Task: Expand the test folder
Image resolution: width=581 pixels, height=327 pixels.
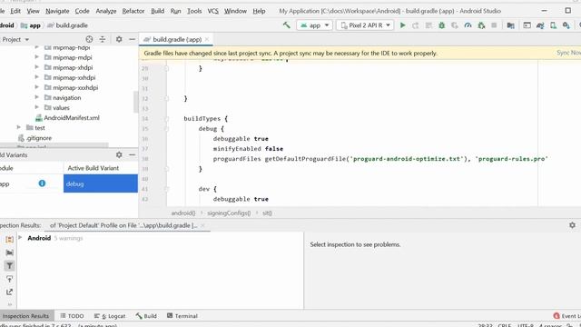Action: 19,127
